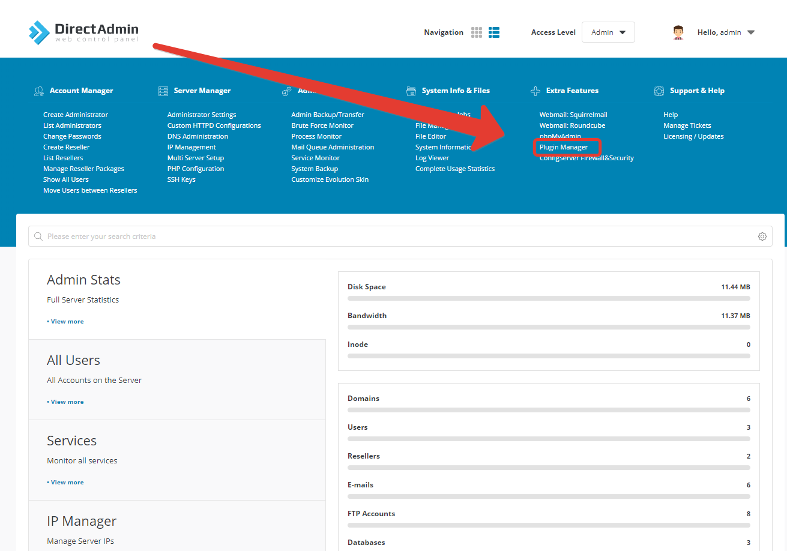Screen dimensions: 787x551
Task: Select Mail Queue Administration menu entry
Action: (x=333, y=146)
